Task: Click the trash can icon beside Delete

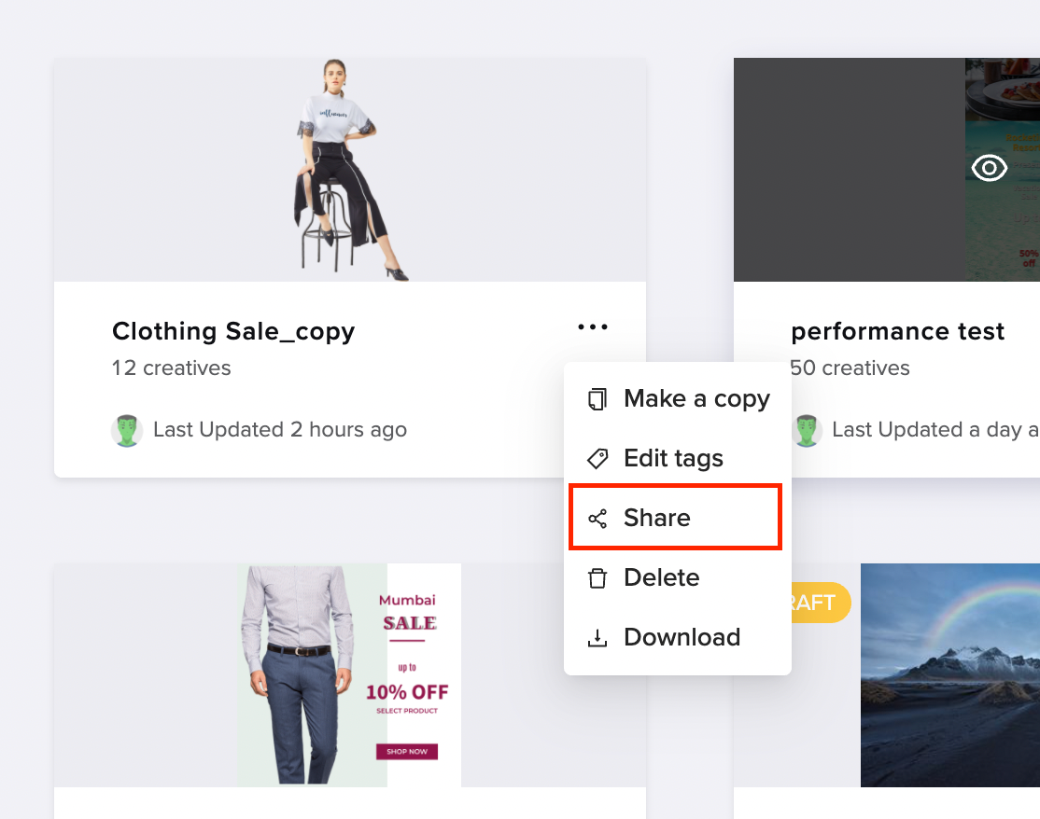Action: point(597,577)
